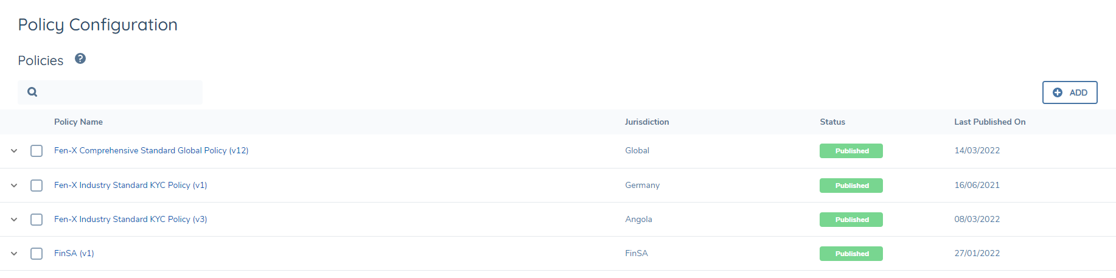Open Fen-X Comprehensive Standard Global Policy (v12)
This screenshot has width=1116, height=278.
tap(151, 150)
